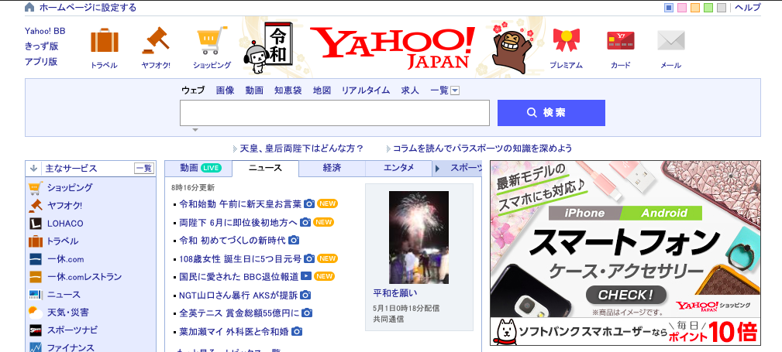Open the パラスポーツの知識を深めよう link
The width and height of the screenshot is (782, 352).
pyautogui.click(x=482, y=149)
